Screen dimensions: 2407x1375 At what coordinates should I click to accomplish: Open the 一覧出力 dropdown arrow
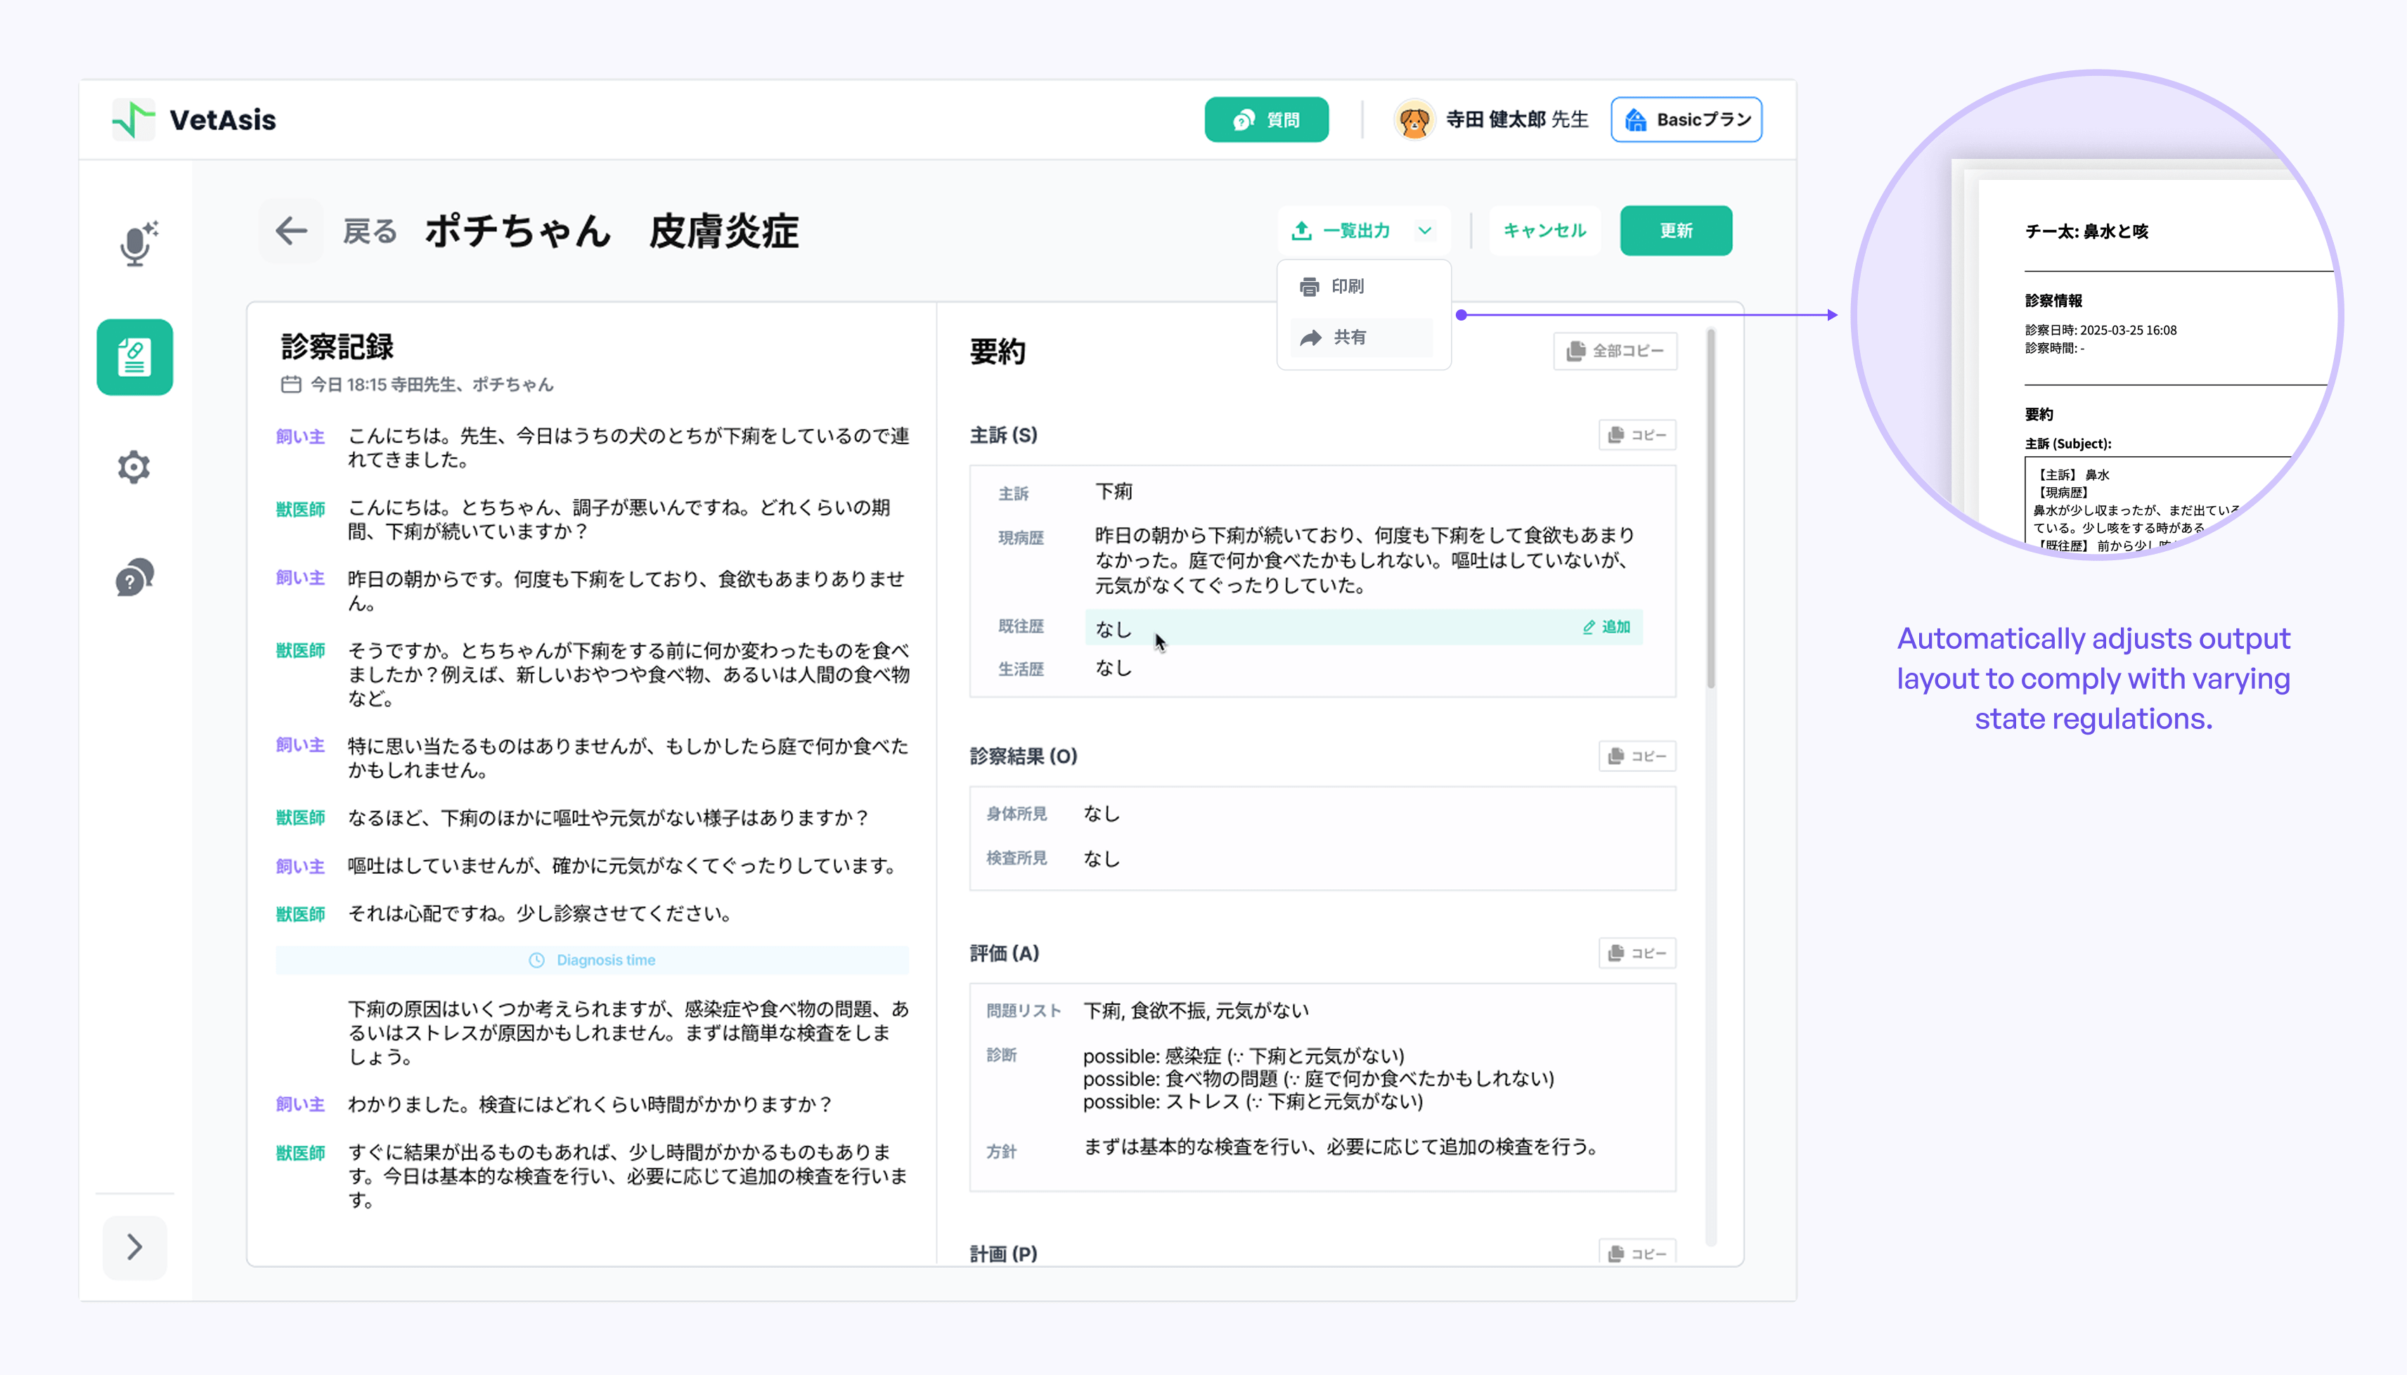(1425, 231)
